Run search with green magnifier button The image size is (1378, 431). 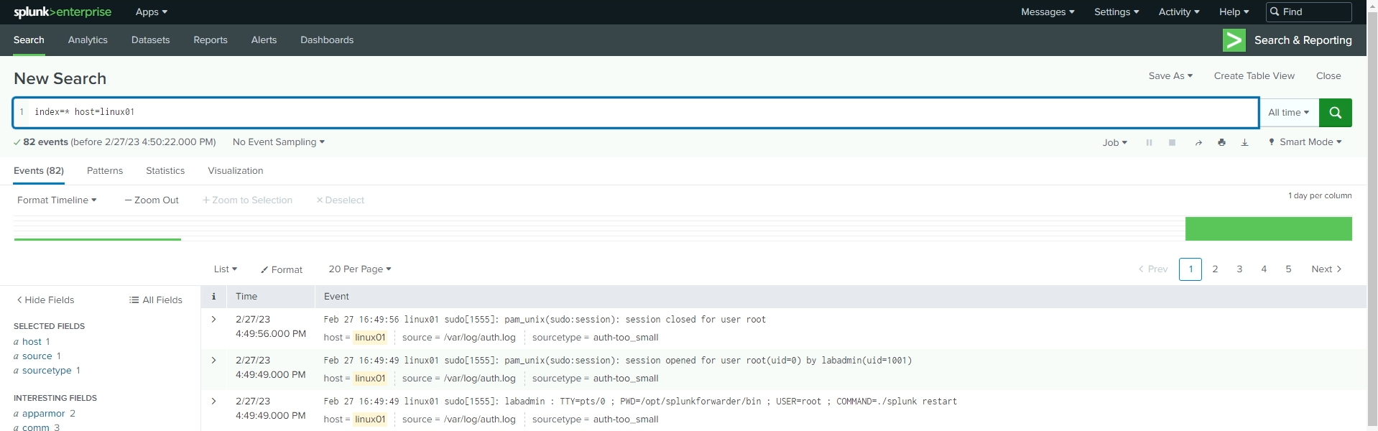pos(1336,113)
